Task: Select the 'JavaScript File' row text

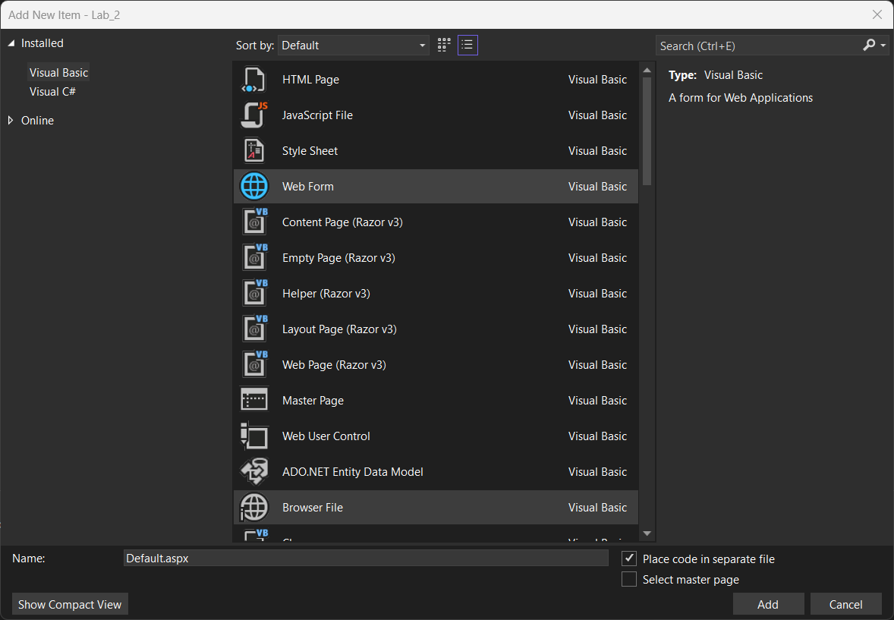Action: [x=317, y=115]
